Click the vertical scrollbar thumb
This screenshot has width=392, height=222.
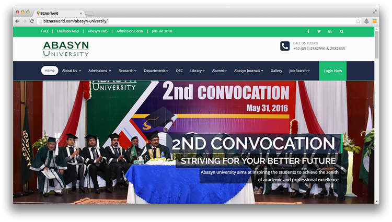[376, 44]
